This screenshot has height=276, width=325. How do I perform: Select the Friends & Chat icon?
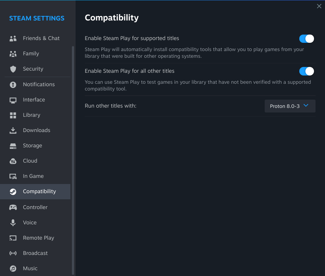point(13,38)
